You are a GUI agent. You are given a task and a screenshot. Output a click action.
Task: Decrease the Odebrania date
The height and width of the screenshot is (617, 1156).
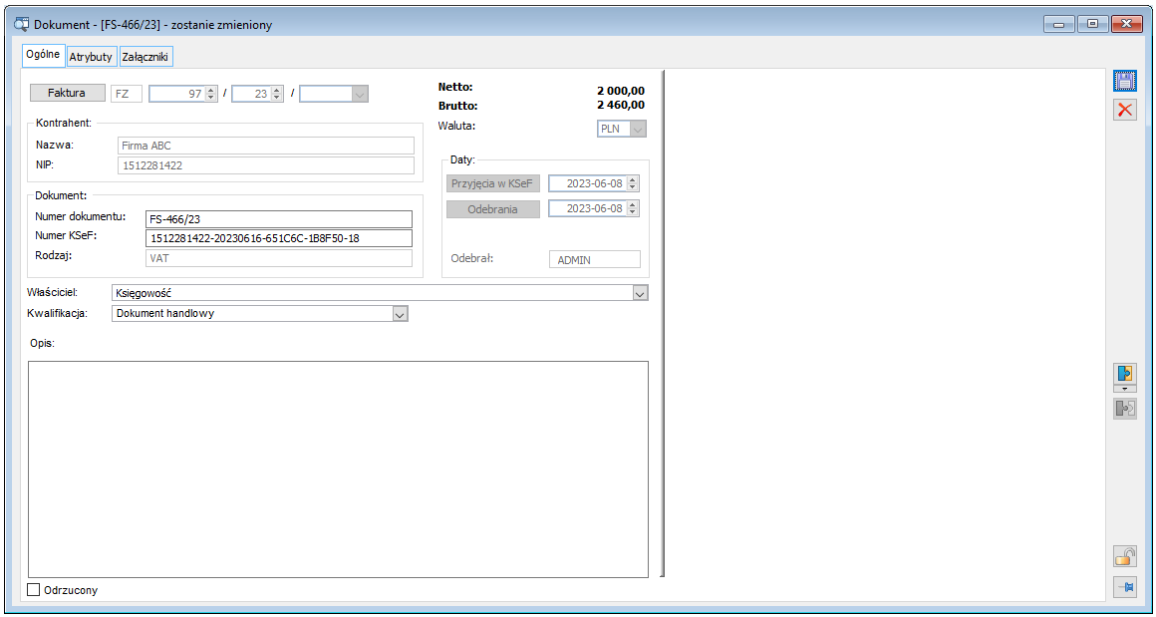coord(632,212)
